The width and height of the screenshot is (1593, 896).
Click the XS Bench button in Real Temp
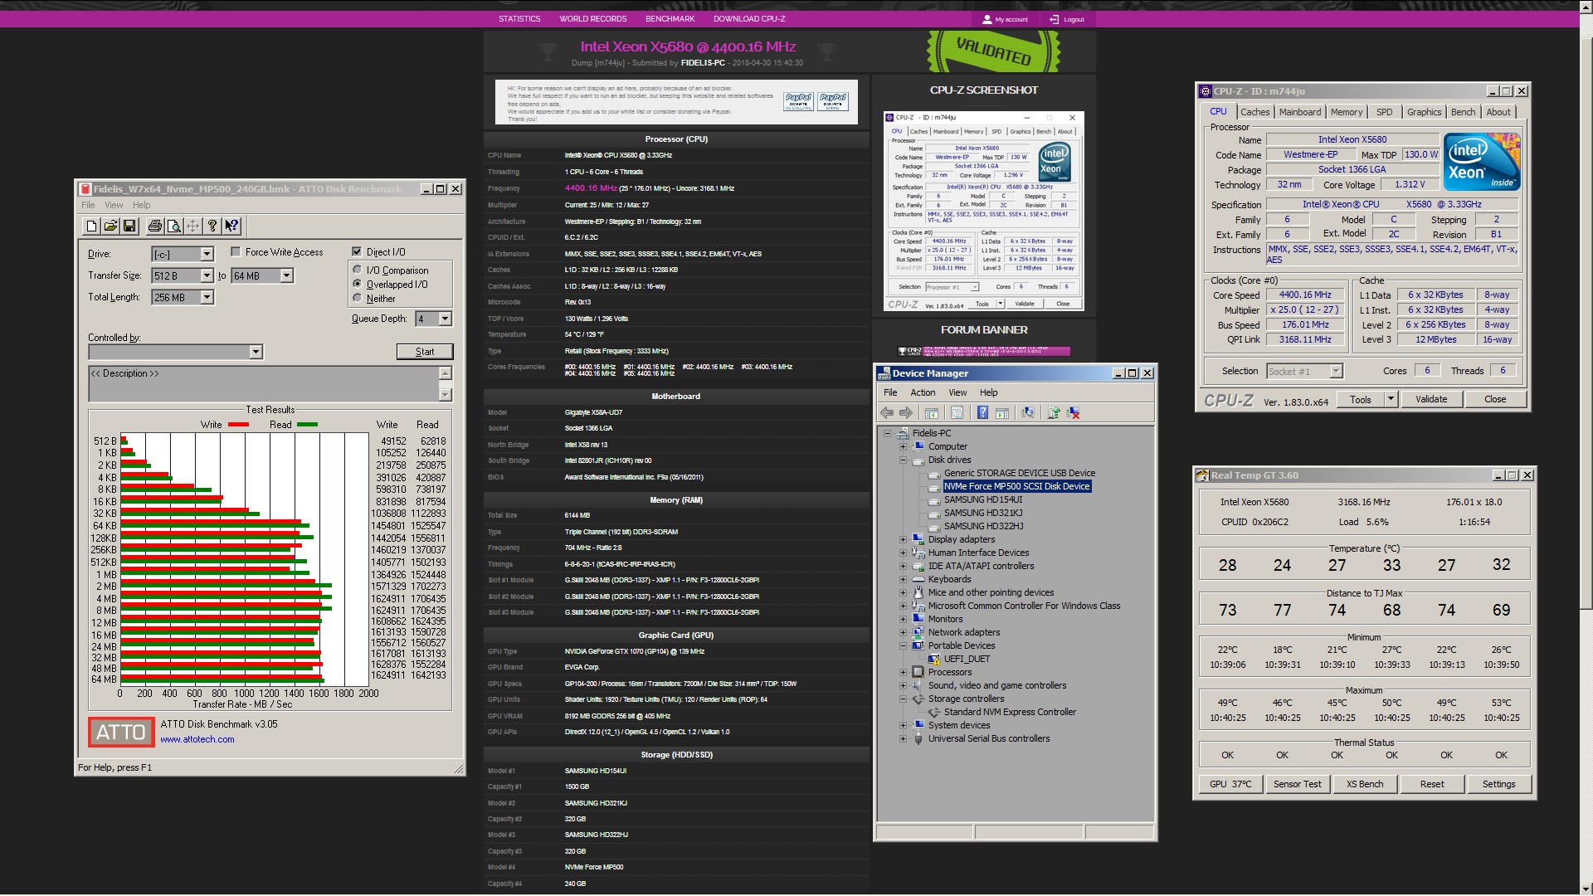tap(1365, 784)
